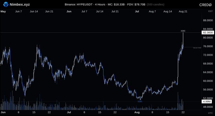Screen dimensions: 215x116
Task: Click the bold Jun label on UTC axis
Action: click(x=3, y=112)
